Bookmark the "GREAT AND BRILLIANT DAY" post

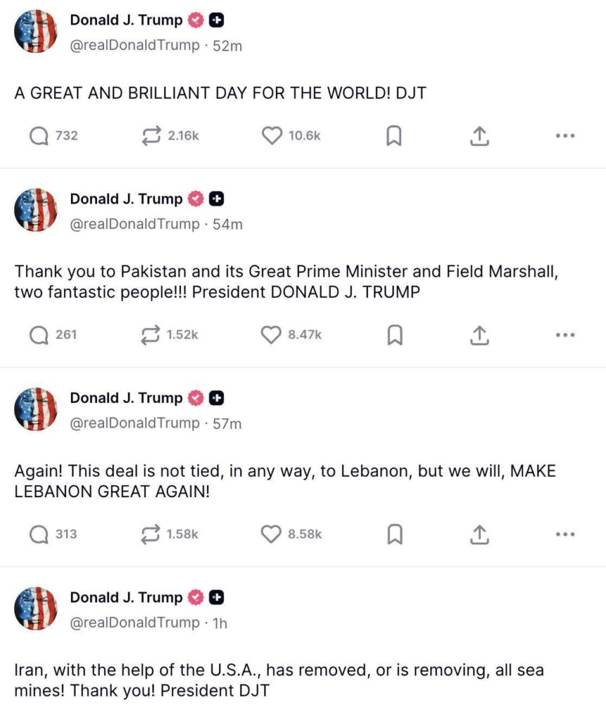coord(394,136)
